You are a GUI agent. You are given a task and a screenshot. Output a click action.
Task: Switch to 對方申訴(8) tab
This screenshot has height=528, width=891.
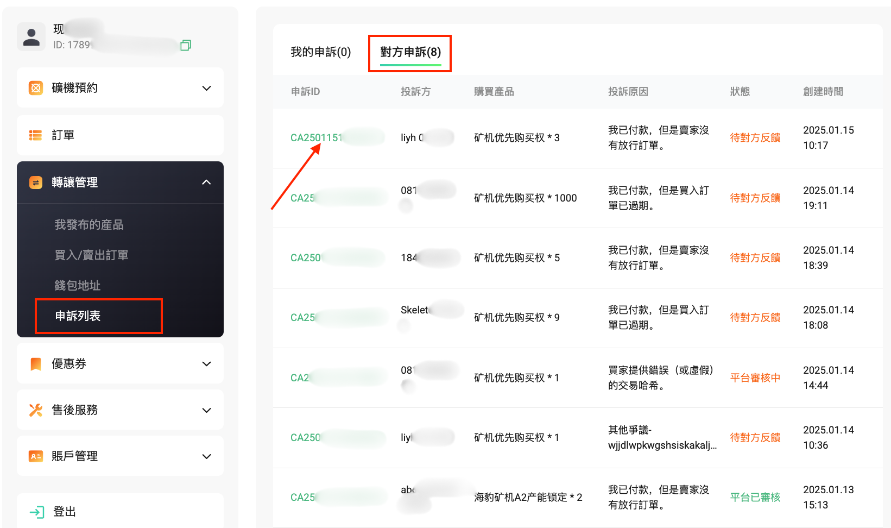(x=410, y=52)
